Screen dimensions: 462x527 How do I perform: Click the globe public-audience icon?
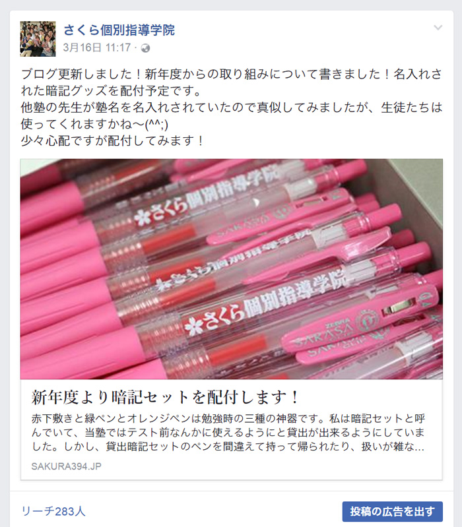point(146,48)
